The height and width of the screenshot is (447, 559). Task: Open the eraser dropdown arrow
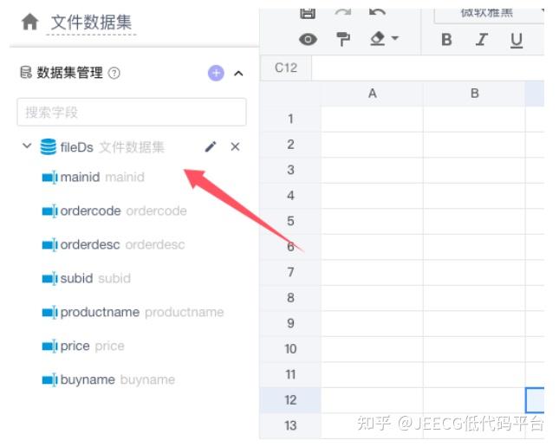[x=394, y=38]
